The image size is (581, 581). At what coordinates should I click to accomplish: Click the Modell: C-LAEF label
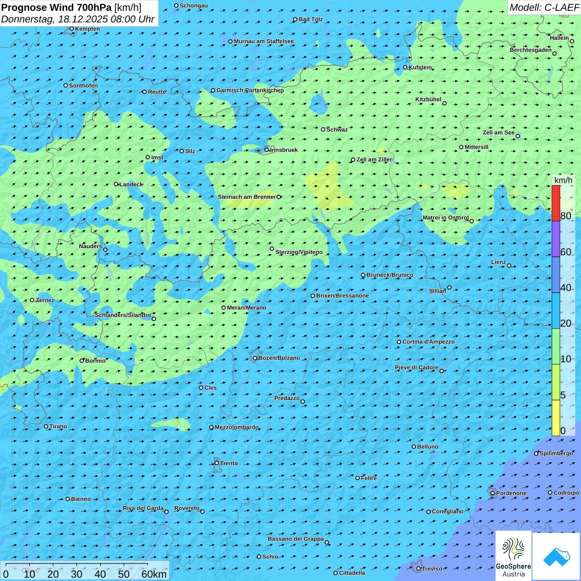(544, 7)
